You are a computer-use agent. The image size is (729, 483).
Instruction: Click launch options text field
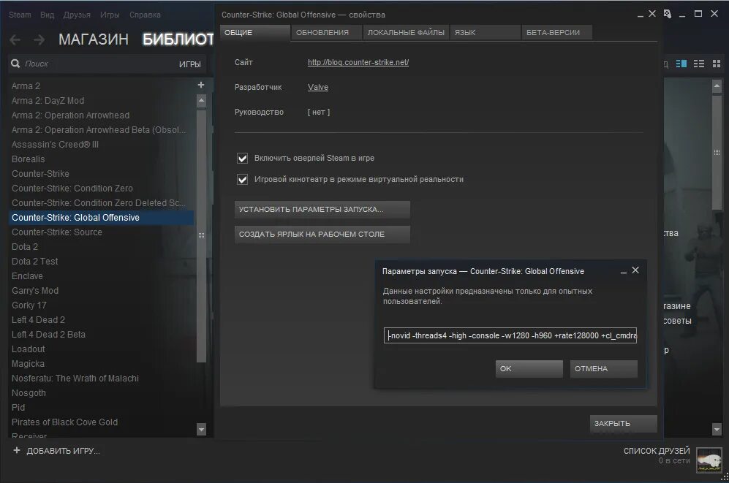tap(510, 335)
